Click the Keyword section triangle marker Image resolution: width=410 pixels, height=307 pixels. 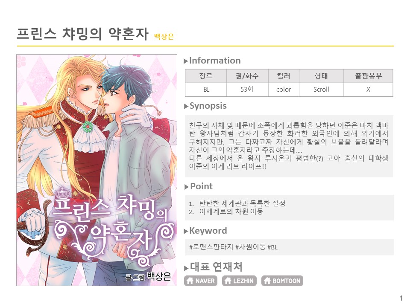tap(186, 231)
